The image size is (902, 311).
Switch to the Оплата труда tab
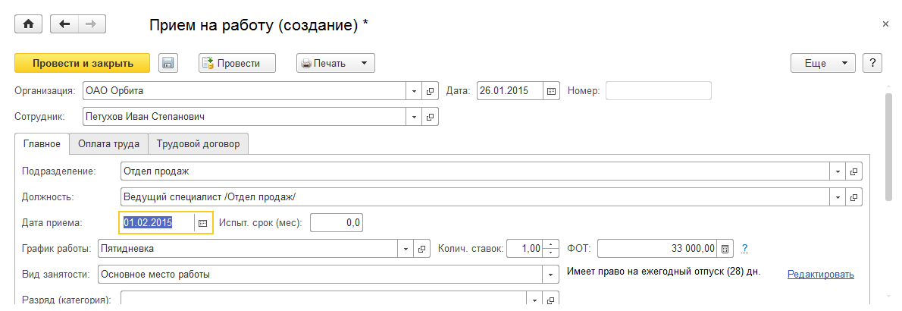coord(108,144)
